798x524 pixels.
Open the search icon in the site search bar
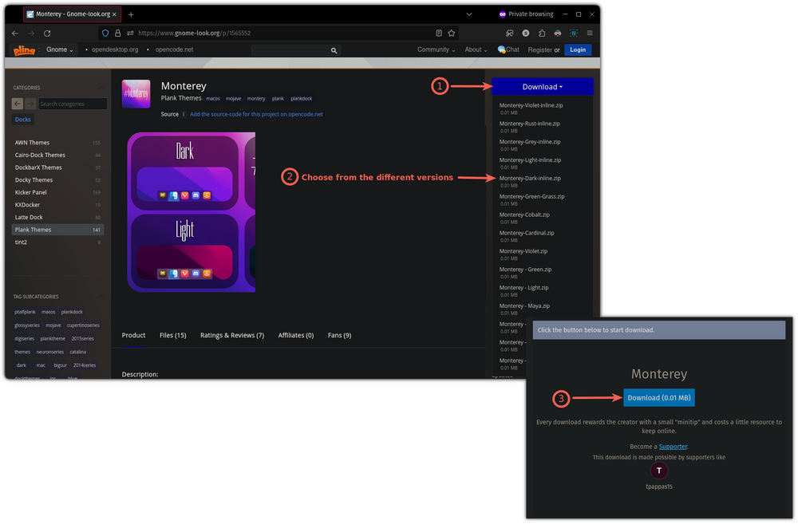(334, 49)
